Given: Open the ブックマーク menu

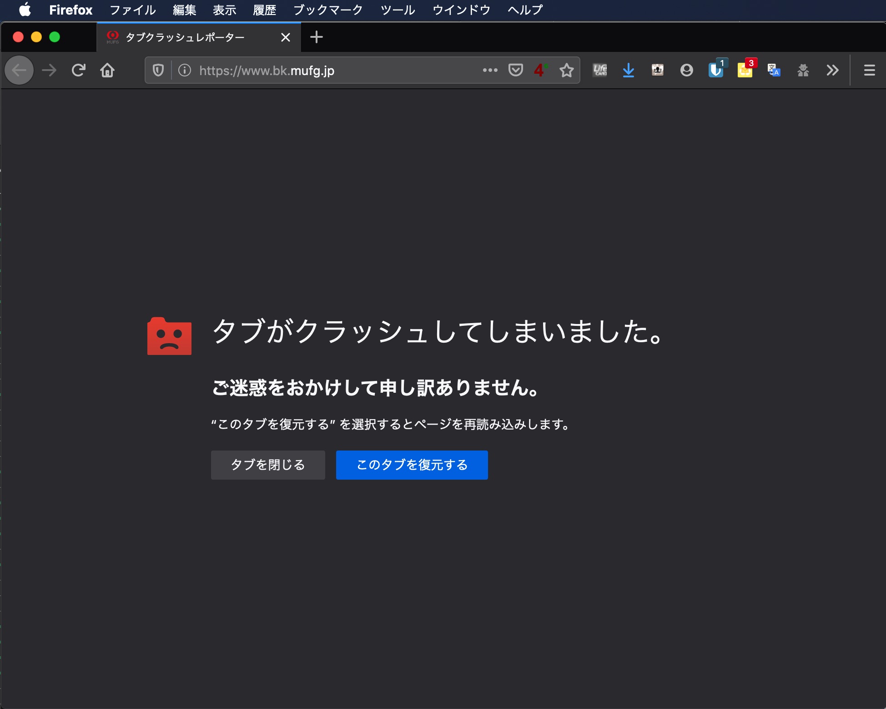Looking at the screenshot, I should [x=328, y=10].
